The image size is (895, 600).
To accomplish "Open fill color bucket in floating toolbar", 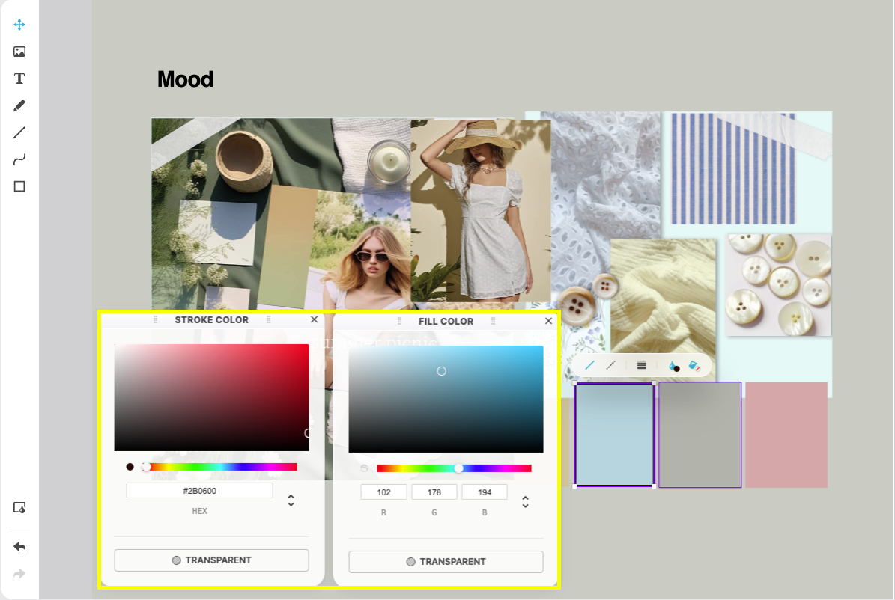I will coord(694,366).
